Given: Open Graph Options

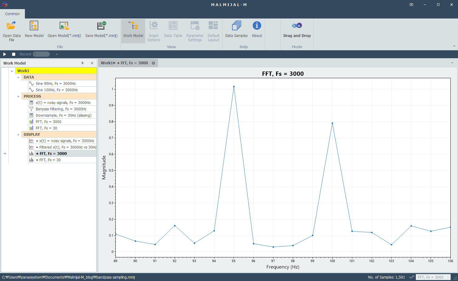Looking at the screenshot, I should point(154,31).
